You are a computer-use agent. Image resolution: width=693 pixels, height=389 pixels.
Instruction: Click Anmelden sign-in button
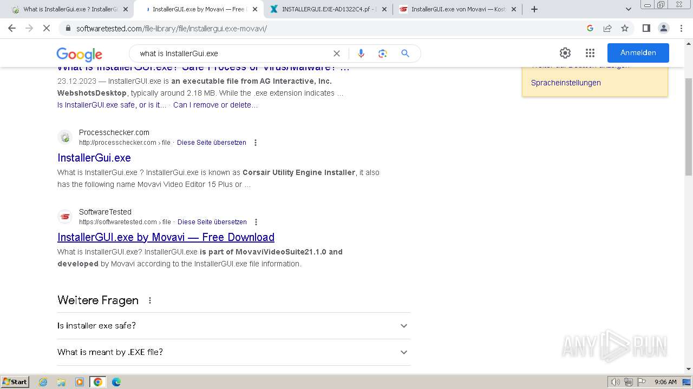[x=638, y=53]
